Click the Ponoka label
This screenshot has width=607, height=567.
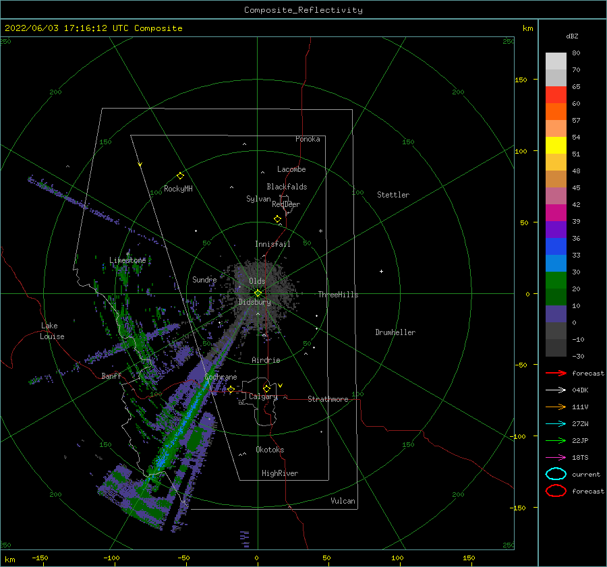coord(308,139)
